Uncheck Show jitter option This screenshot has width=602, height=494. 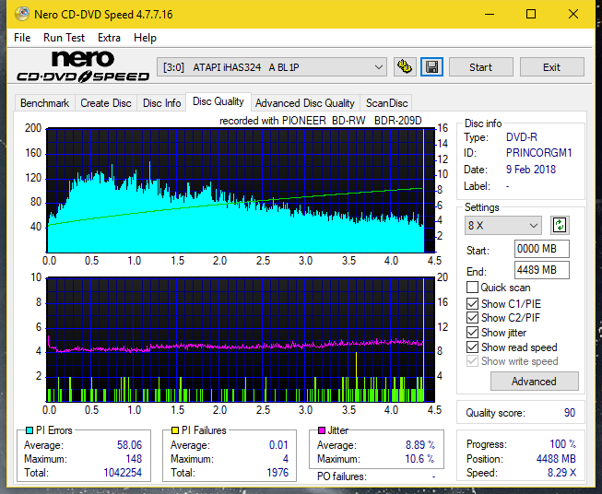(472, 333)
